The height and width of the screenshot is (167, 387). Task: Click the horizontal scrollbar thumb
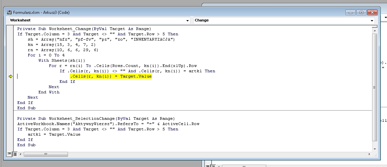pos(46,154)
